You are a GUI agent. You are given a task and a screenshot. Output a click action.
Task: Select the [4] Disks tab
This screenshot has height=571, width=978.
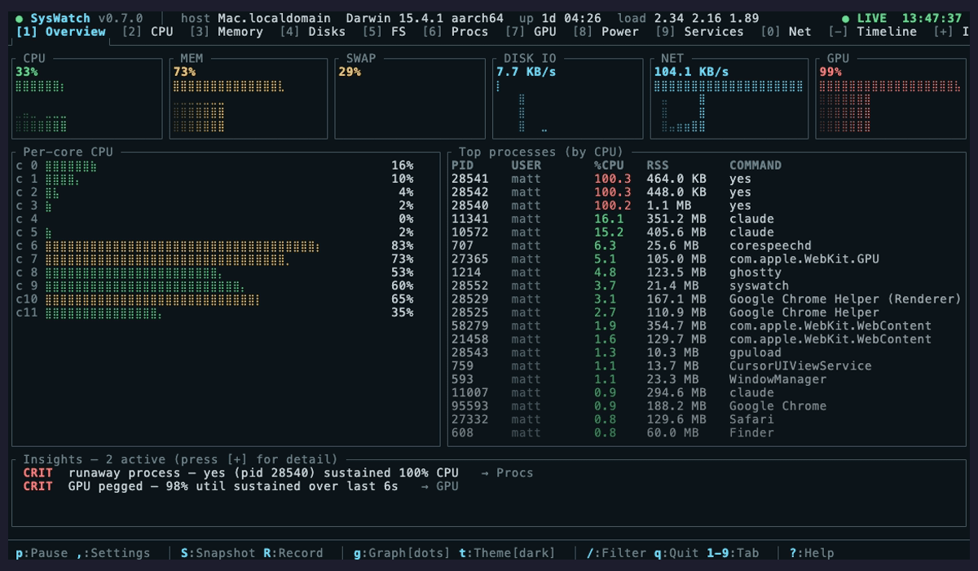[313, 32]
